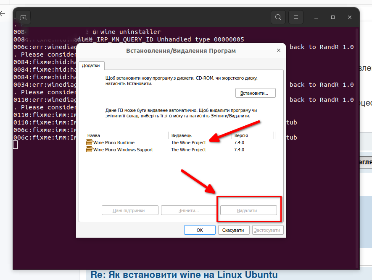Image resolution: width=372 pixels, height=280 pixels.
Task: Click the Скасувати button
Action: 233,230
